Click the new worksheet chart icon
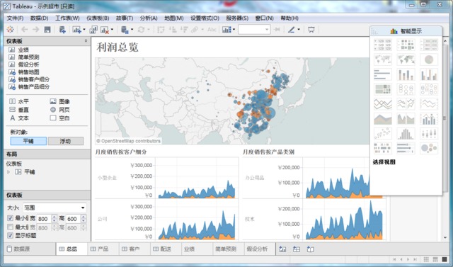Viewport: 453px width, 267px height. [x=76, y=30]
